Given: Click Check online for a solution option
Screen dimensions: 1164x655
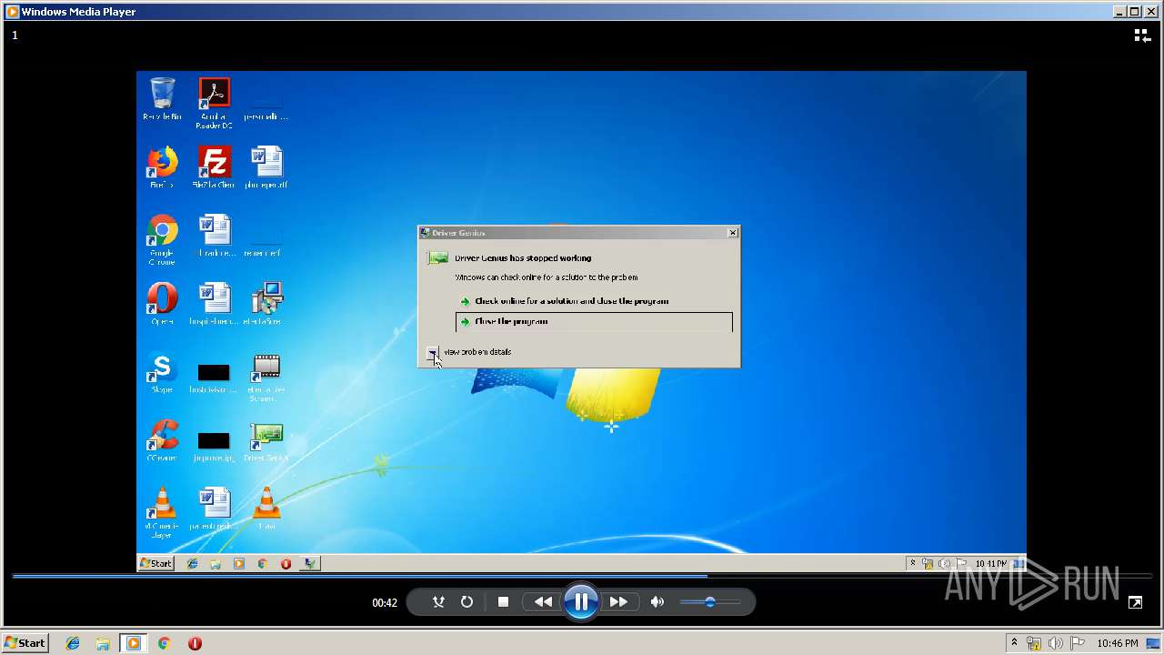Looking at the screenshot, I should tap(571, 301).
